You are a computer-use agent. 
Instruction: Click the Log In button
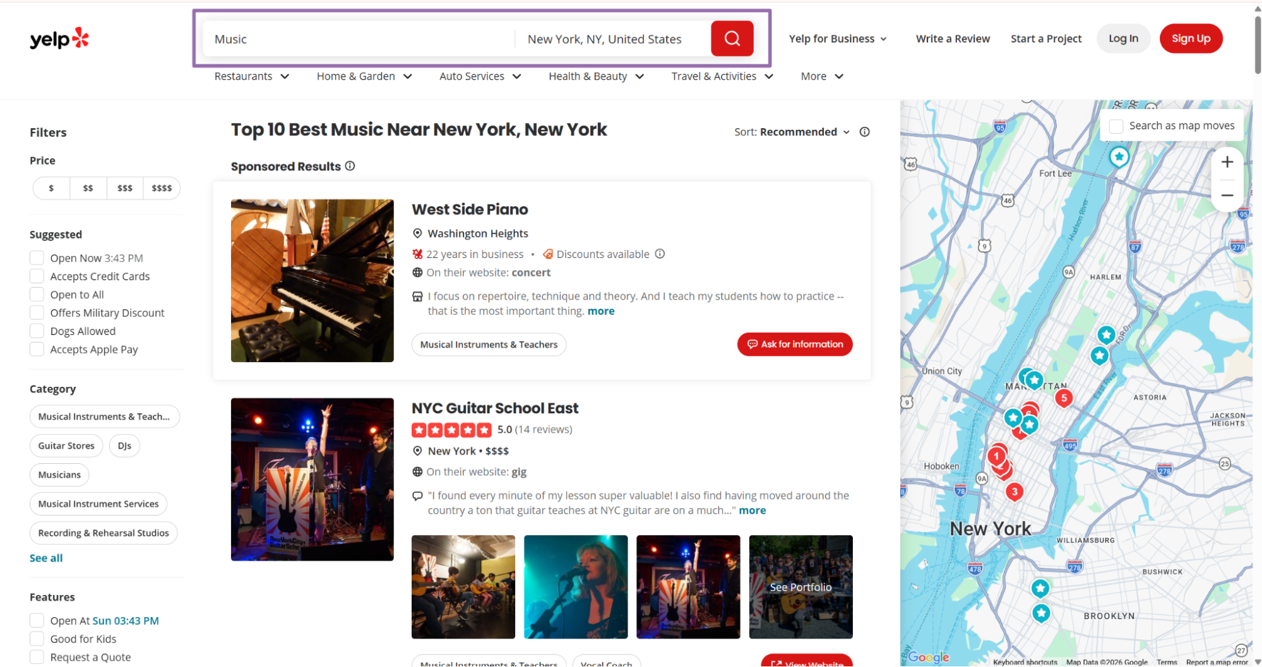[x=1123, y=38]
